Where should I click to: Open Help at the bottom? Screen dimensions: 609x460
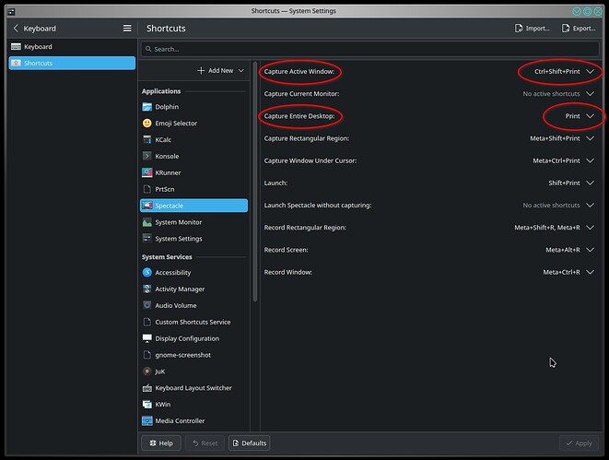pos(161,442)
